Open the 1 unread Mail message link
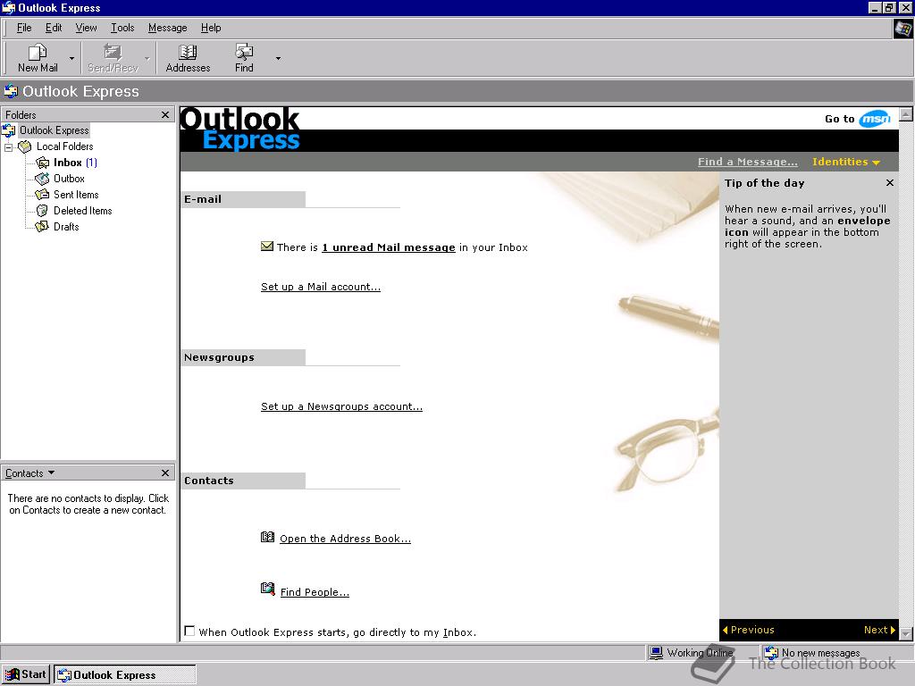The width and height of the screenshot is (915, 686). point(389,247)
